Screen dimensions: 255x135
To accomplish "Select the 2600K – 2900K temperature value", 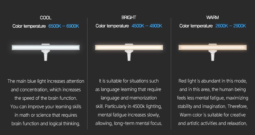I will [x=230, y=26].
